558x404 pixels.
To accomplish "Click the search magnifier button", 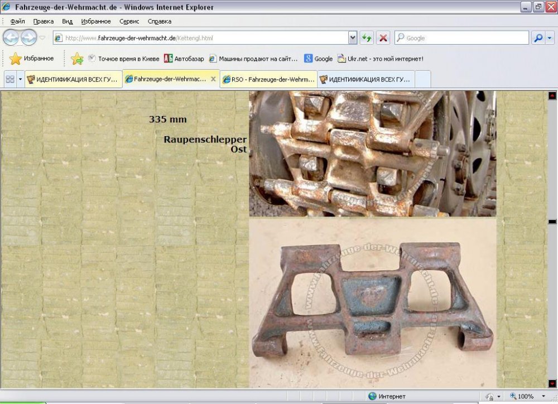I will (537, 38).
